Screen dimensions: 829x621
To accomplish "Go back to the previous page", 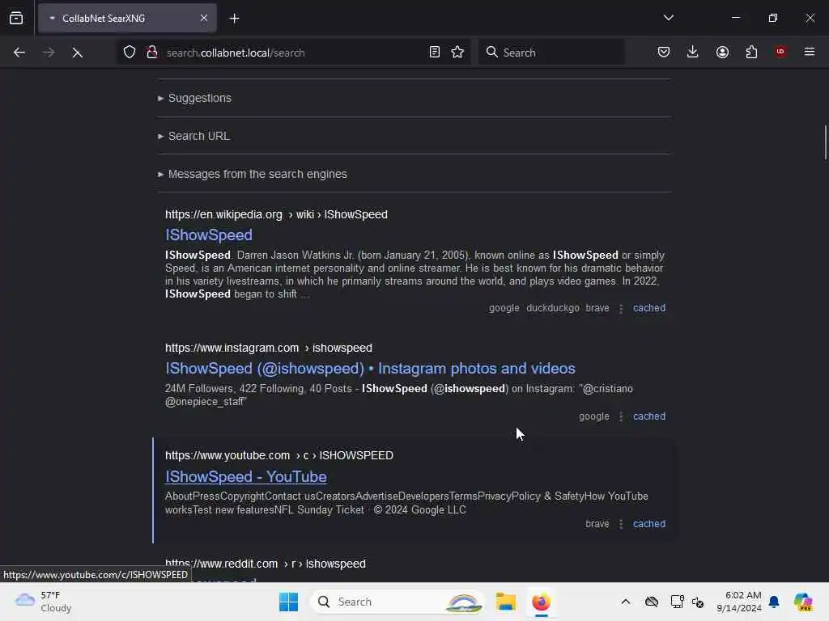I will point(19,53).
